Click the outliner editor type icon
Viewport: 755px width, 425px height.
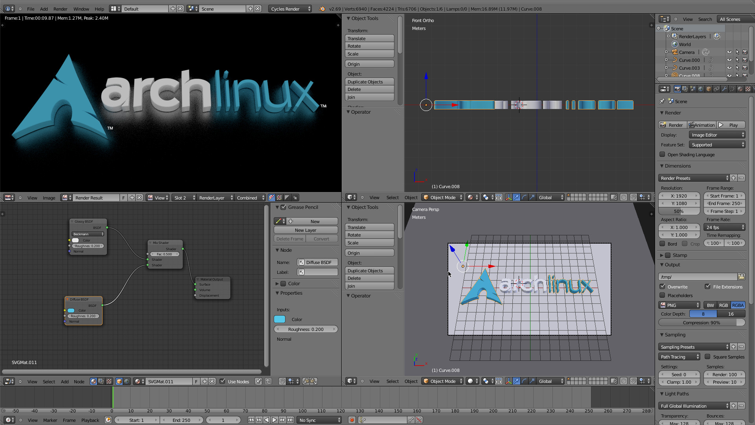[x=665, y=19]
